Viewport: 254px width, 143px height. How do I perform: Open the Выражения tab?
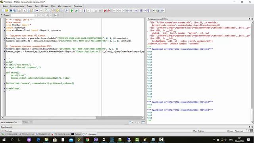coord(43,134)
